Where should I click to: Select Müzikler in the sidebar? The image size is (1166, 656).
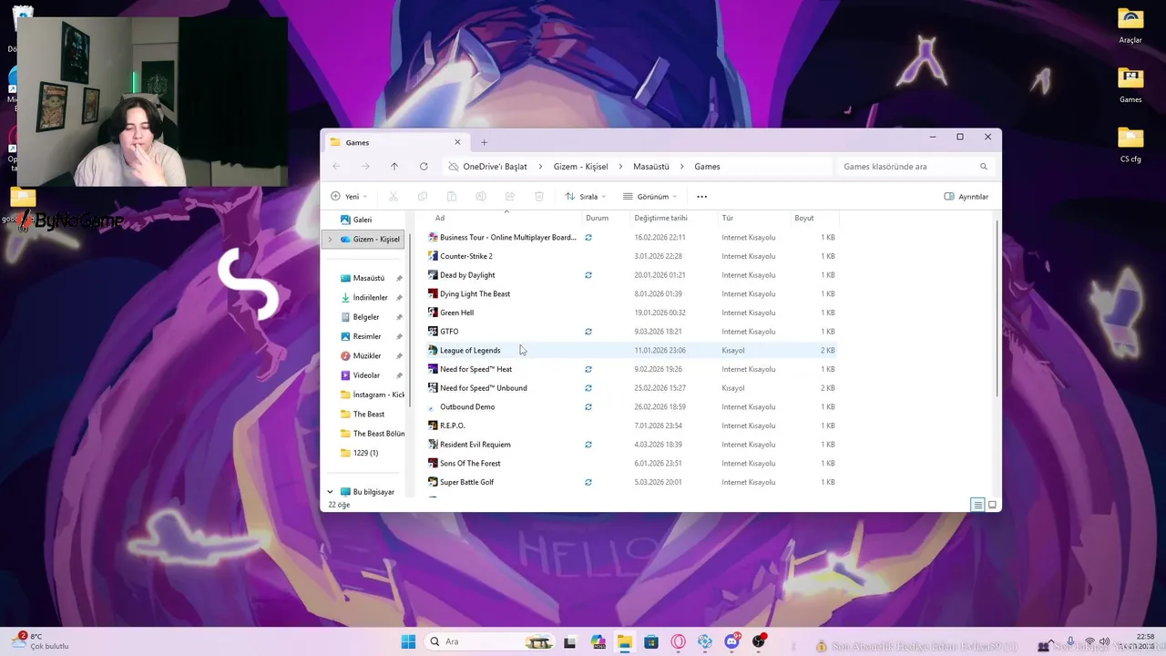coord(367,356)
